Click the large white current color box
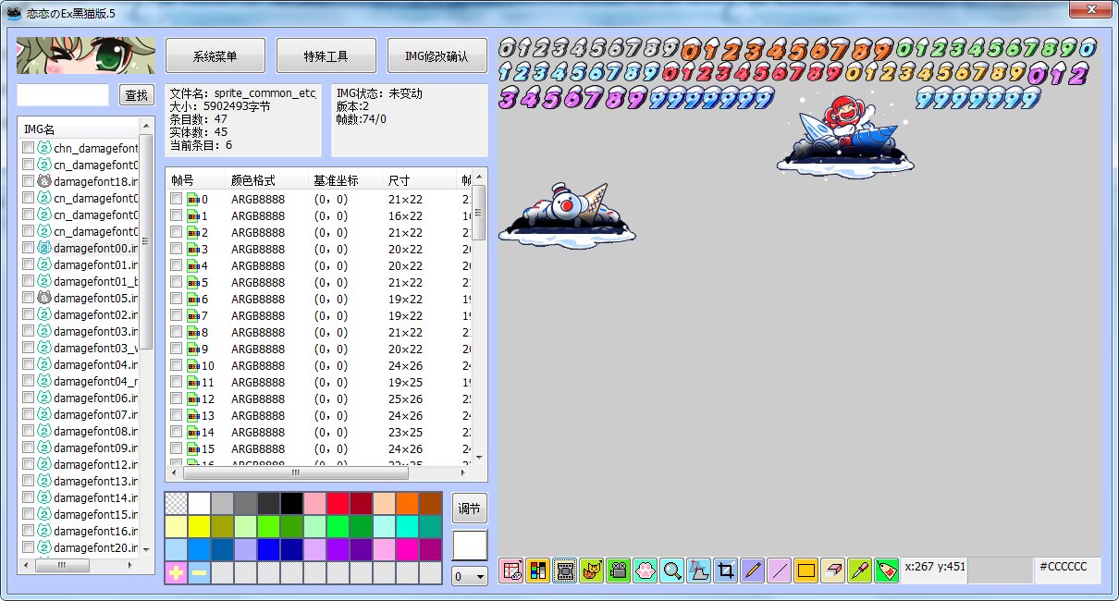Screen dimensions: 1119x601 [x=470, y=545]
